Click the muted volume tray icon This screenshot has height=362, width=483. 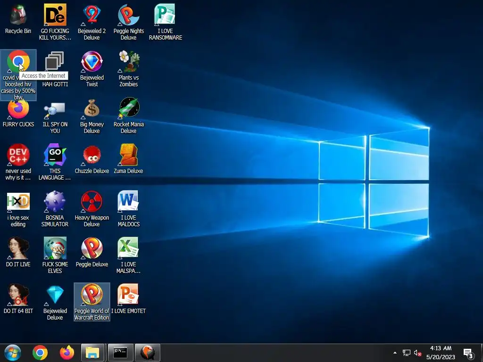(418, 353)
